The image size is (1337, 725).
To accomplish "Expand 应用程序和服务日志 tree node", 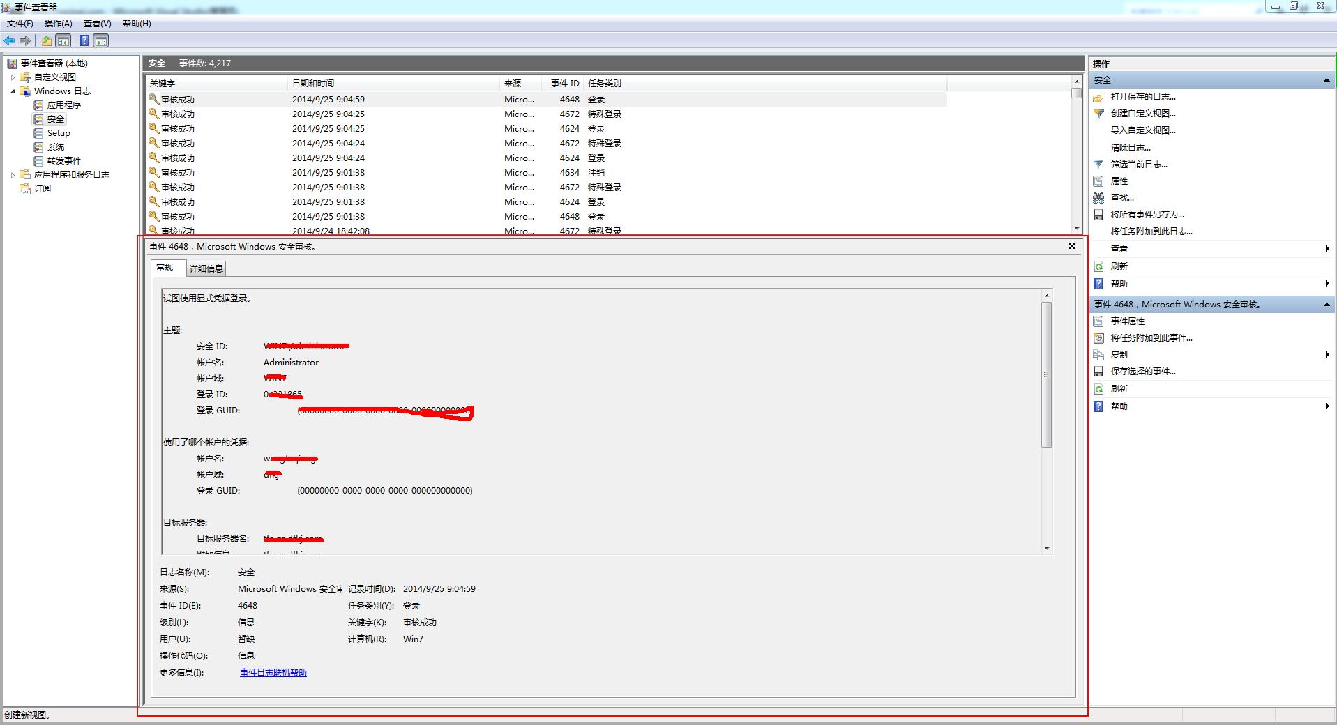I will click(13, 175).
